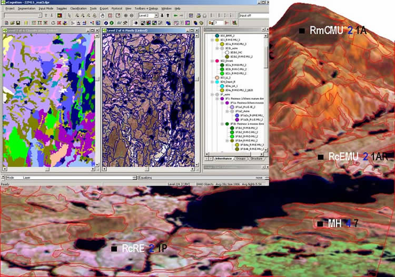Screen dimensions: 395x277
Task: Collapse the IE4_Depot tree node
Action: (x=212, y=81)
